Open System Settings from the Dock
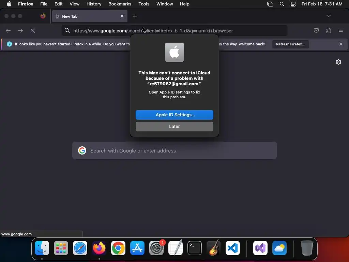The height and width of the screenshot is (262, 349). [x=156, y=248]
